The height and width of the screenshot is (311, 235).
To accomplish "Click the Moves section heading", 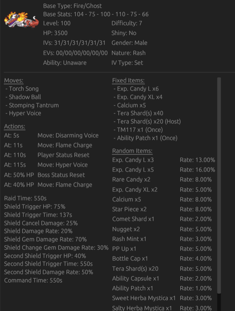I will (14, 80).
